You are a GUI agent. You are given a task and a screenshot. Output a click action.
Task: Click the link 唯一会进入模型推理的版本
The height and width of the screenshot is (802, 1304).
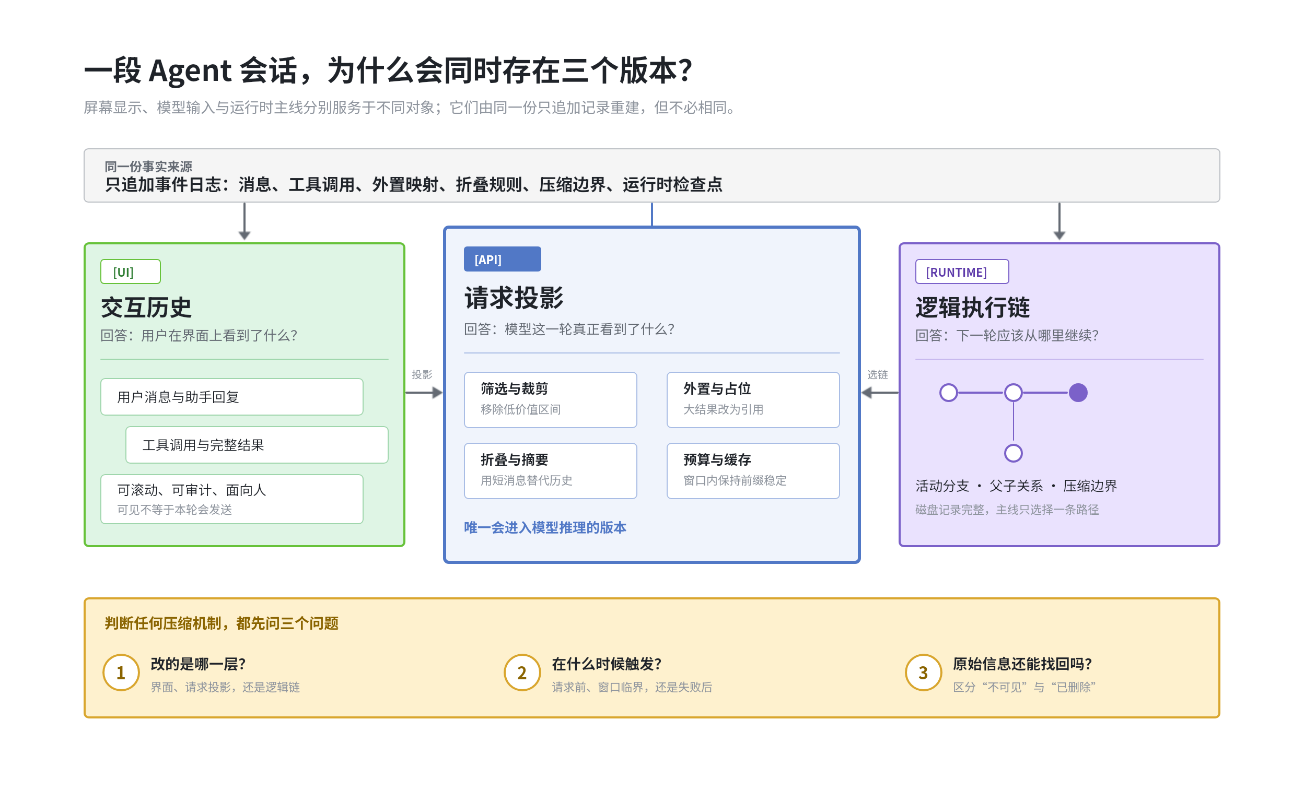[545, 527]
